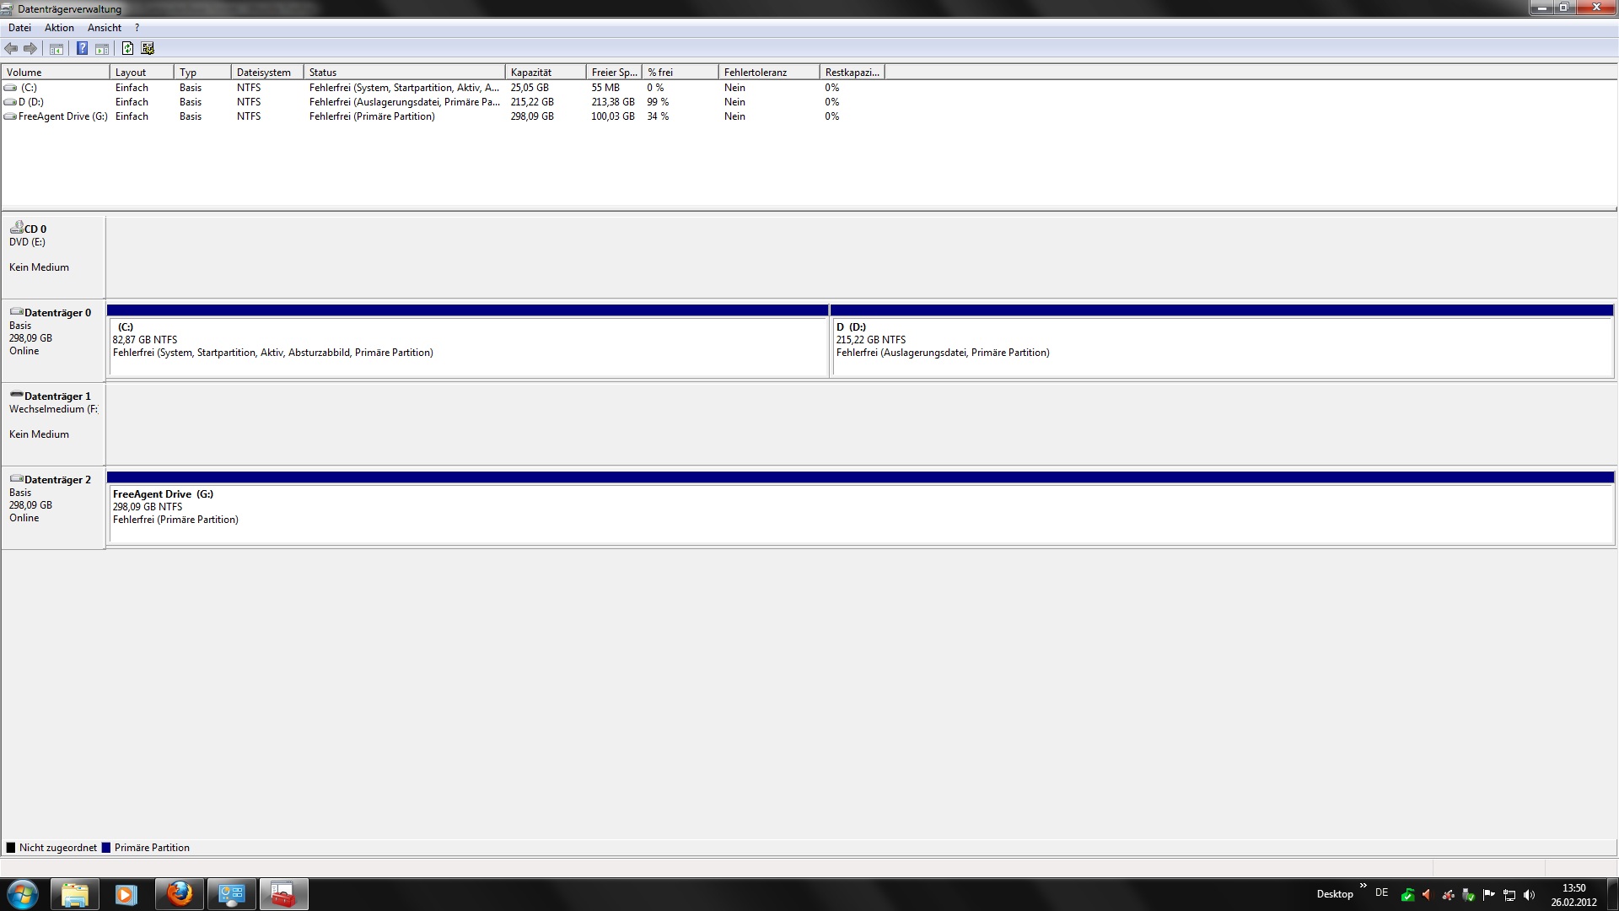Click the settings toolbar icon with gear
Viewport: 1619px width, 911px height.
coord(148,49)
